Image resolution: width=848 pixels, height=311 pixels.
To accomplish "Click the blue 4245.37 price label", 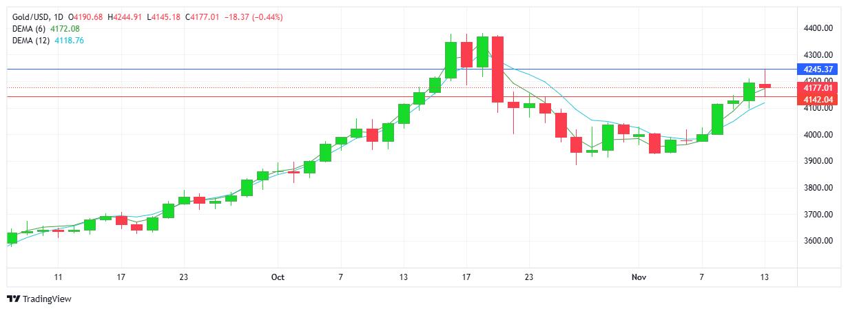I will (x=817, y=69).
